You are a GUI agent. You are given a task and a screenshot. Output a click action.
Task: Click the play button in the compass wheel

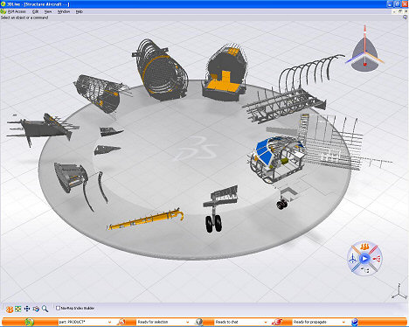(x=364, y=258)
